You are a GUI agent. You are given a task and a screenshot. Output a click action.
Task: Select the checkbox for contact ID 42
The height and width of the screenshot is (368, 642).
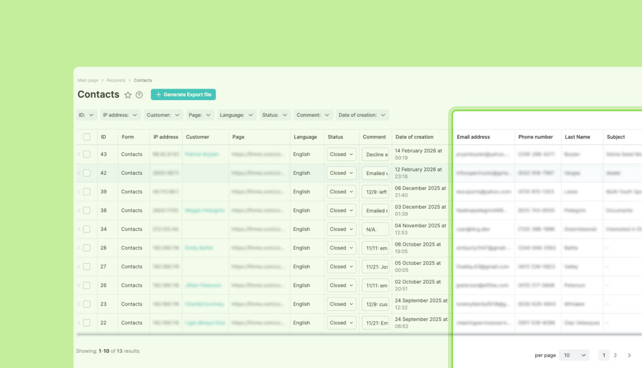(x=87, y=173)
